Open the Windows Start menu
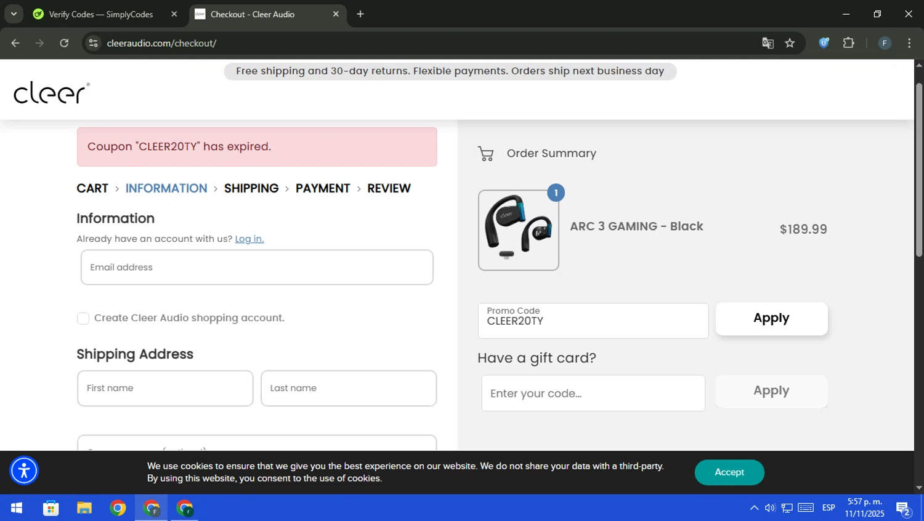This screenshot has height=521, width=924. click(x=17, y=508)
